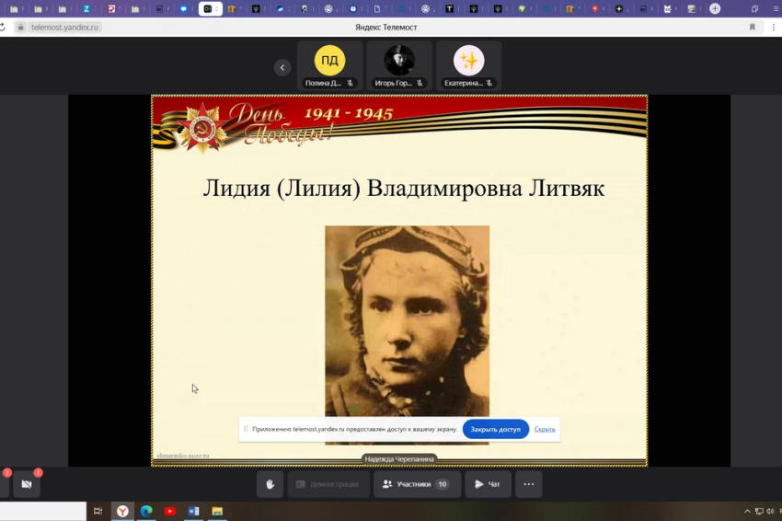The width and height of the screenshot is (782, 521).
Task: Open Microsoft Word from the taskbar
Action: (194, 511)
